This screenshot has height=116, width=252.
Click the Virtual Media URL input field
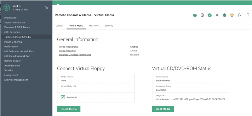(x=96, y=88)
